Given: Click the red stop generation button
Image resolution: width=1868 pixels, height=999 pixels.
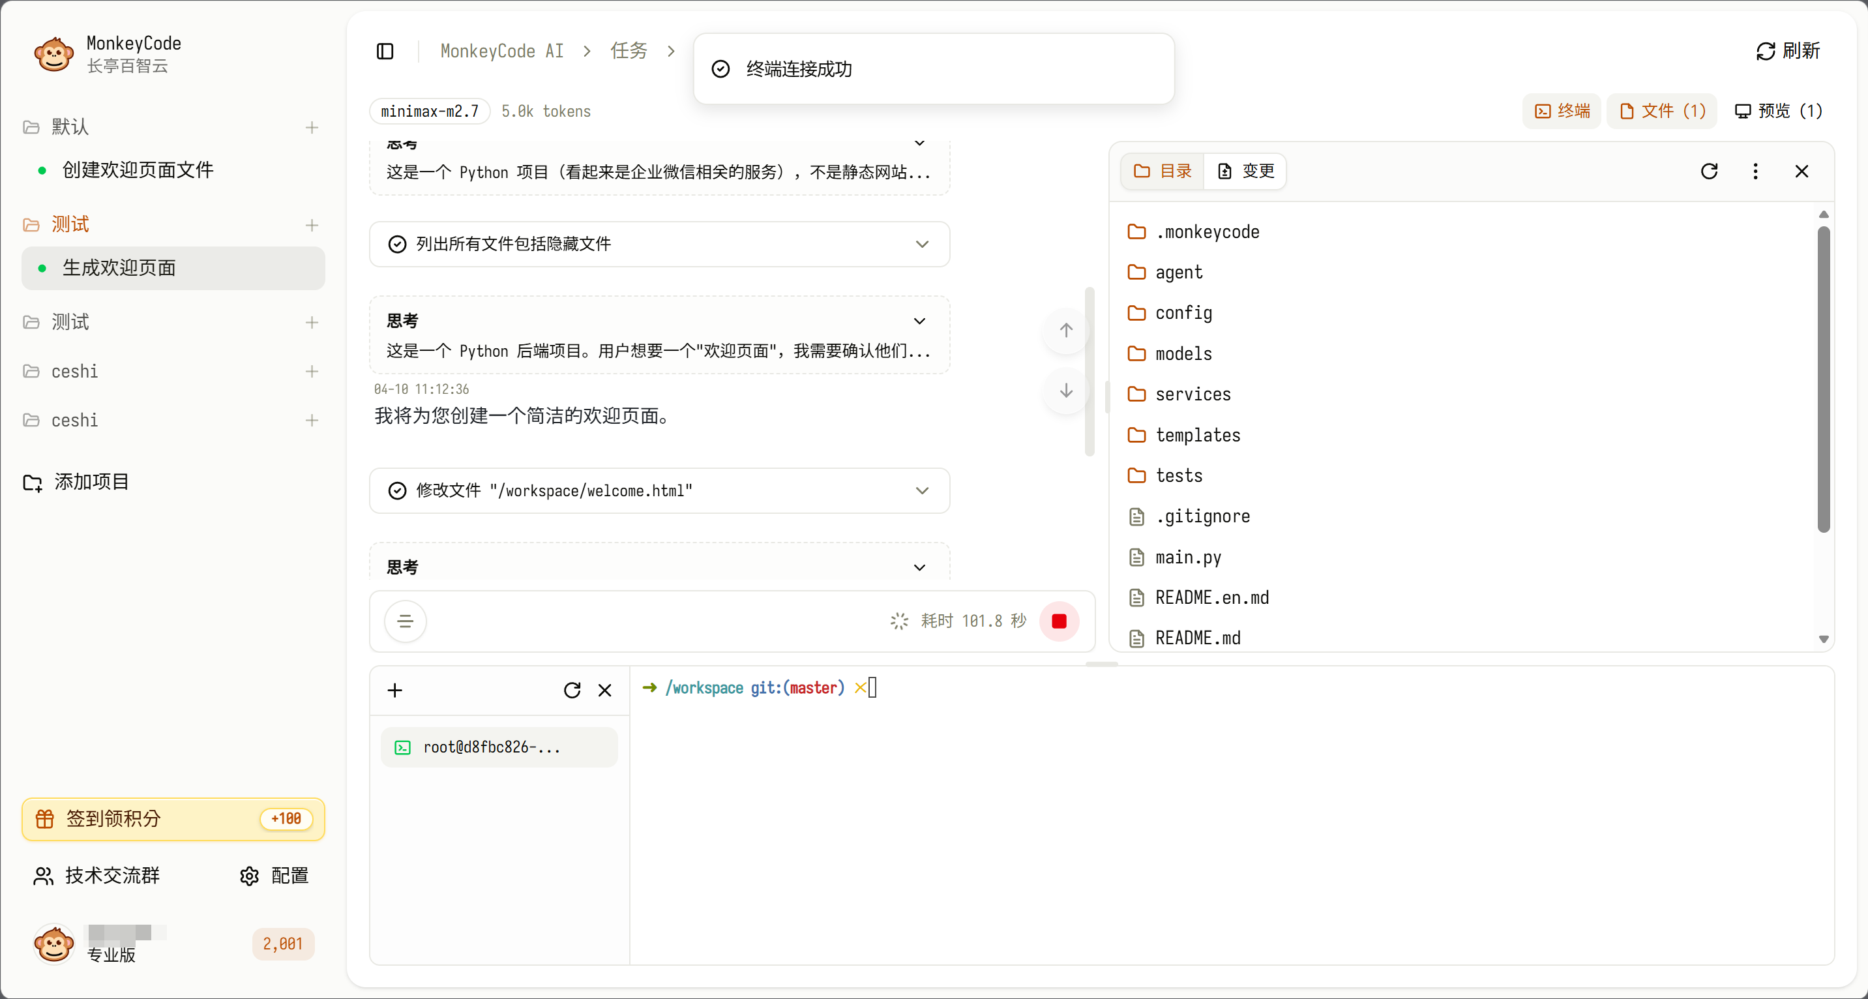Looking at the screenshot, I should point(1059,621).
